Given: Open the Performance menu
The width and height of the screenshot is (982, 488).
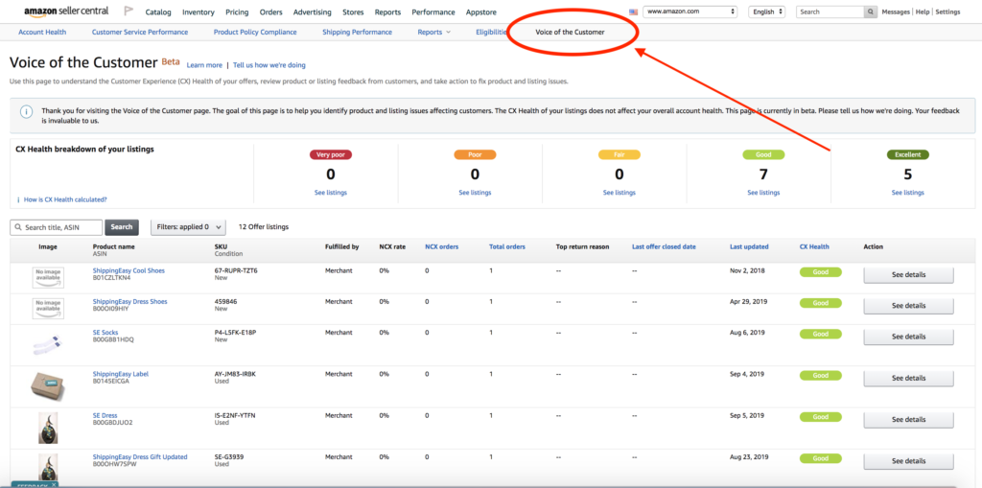Looking at the screenshot, I should (x=434, y=12).
